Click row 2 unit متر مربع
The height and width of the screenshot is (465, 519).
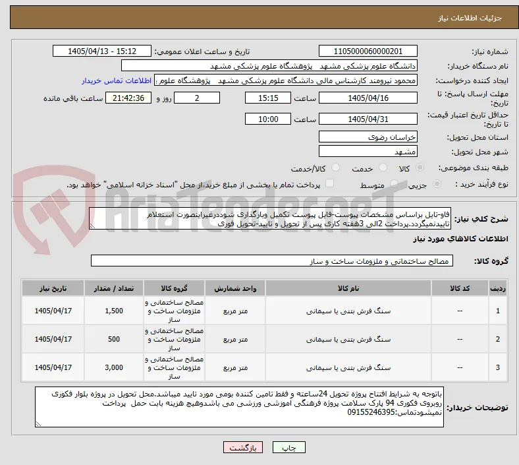[x=235, y=339]
